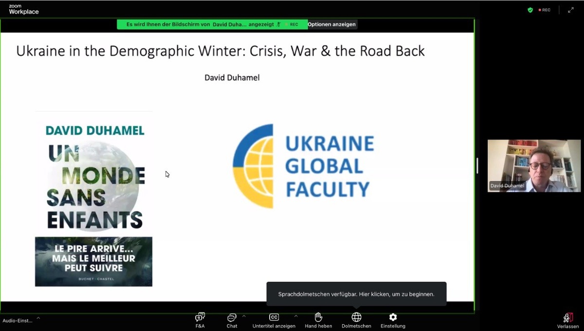Expand chat options caret
The image size is (584, 331).
[244, 316]
